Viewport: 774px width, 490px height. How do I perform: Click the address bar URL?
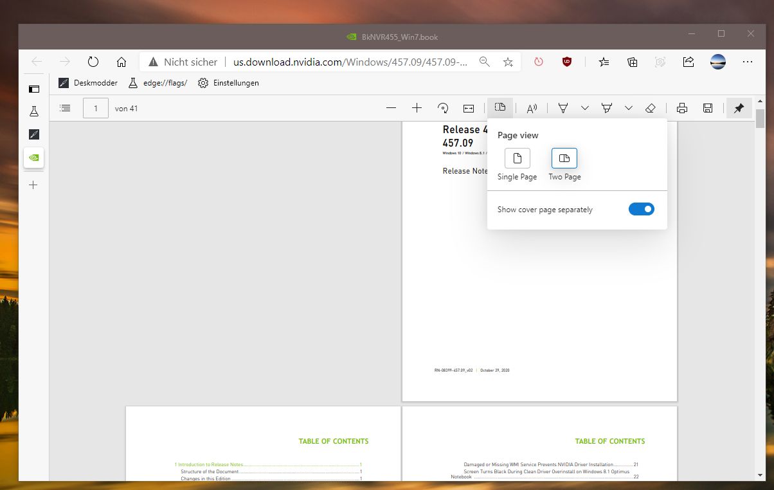point(350,62)
